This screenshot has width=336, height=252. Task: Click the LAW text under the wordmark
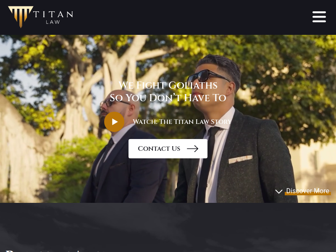click(53, 22)
